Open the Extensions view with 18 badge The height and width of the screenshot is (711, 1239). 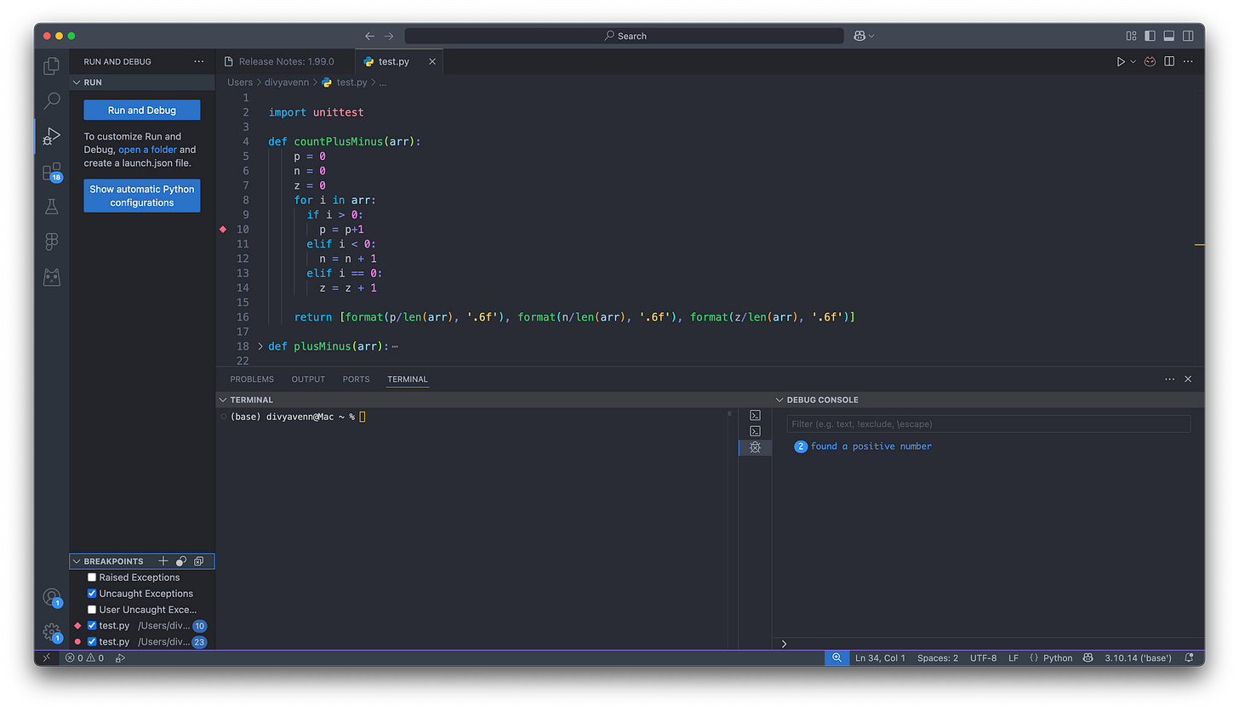[x=52, y=172]
